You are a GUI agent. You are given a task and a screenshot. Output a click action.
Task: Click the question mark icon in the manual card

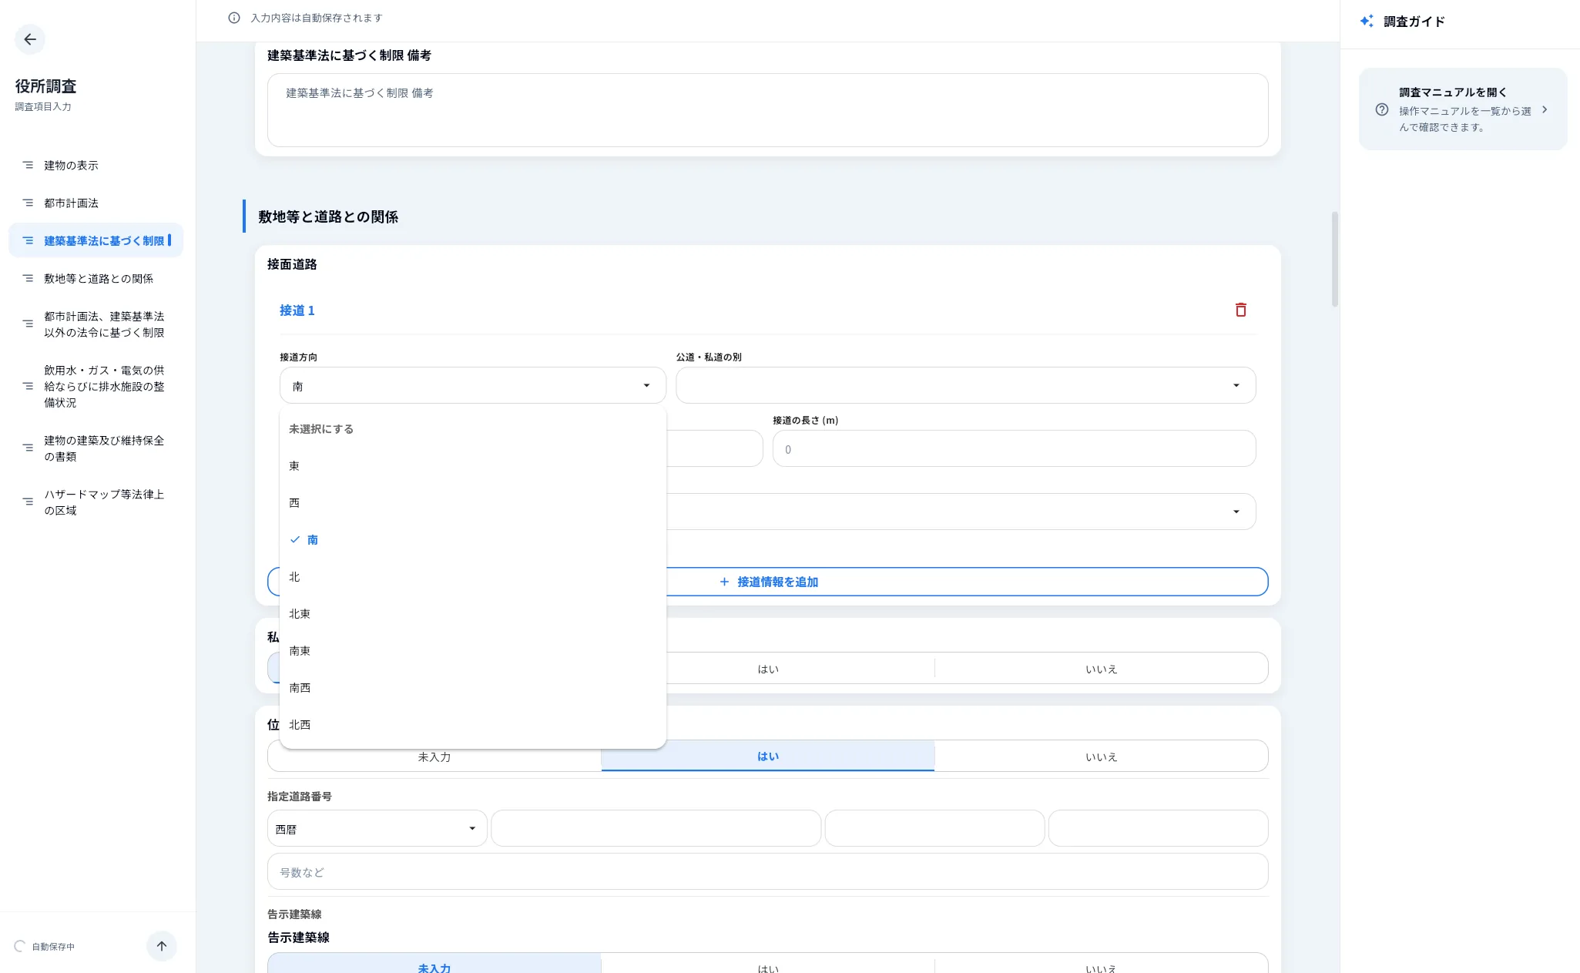[1382, 109]
